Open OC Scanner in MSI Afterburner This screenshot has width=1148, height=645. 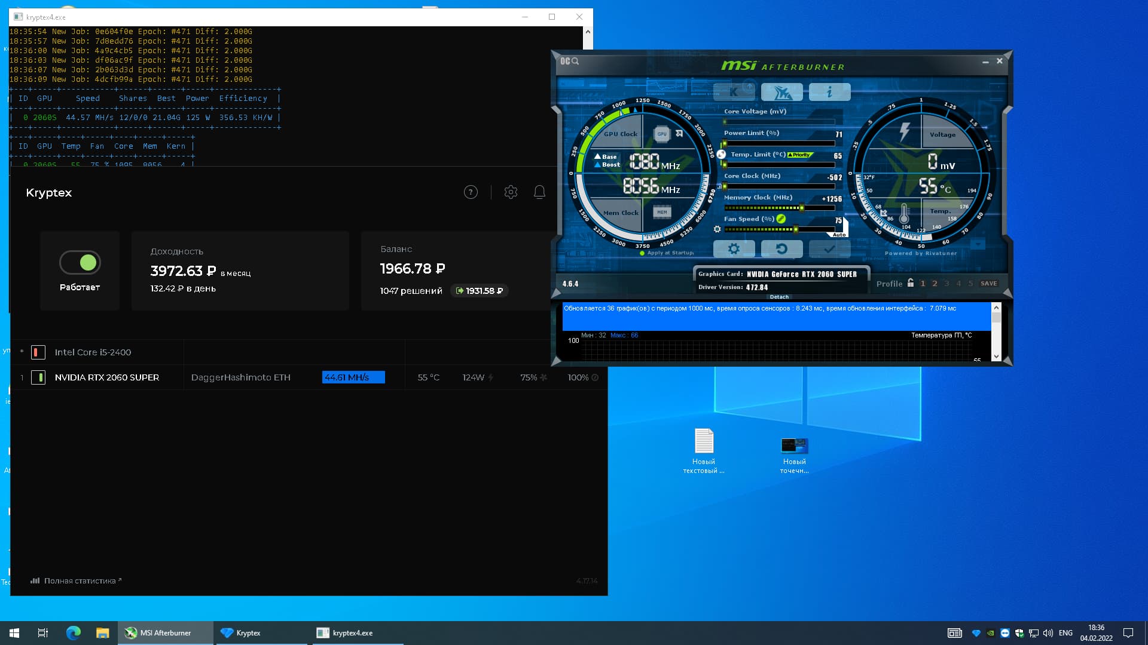pyautogui.click(x=569, y=61)
